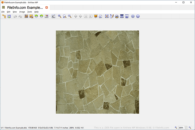Expand the Adjust icon dropdown arrow

(x=50, y=16)
